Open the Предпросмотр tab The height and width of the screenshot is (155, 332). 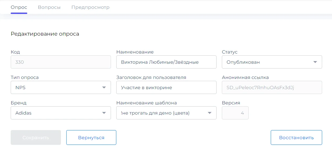[x=90, y=7]
